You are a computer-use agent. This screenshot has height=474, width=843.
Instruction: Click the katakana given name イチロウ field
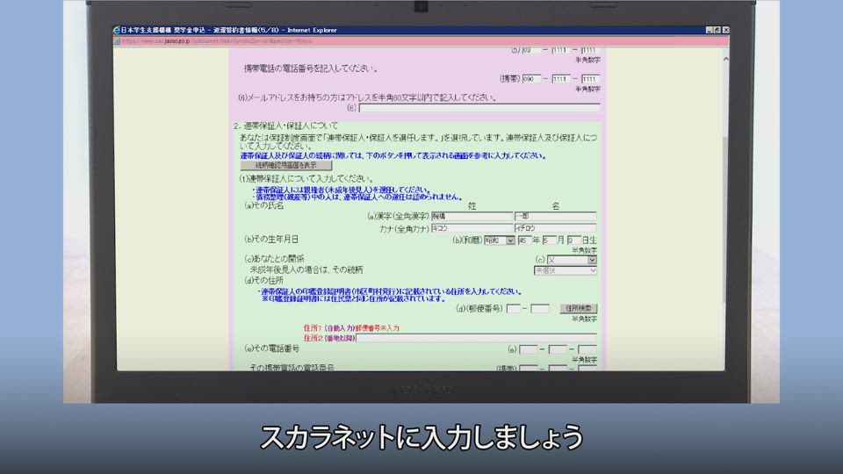coord(555,227)
